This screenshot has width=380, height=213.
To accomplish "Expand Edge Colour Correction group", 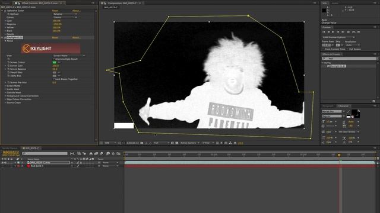I will pos(5,99).
